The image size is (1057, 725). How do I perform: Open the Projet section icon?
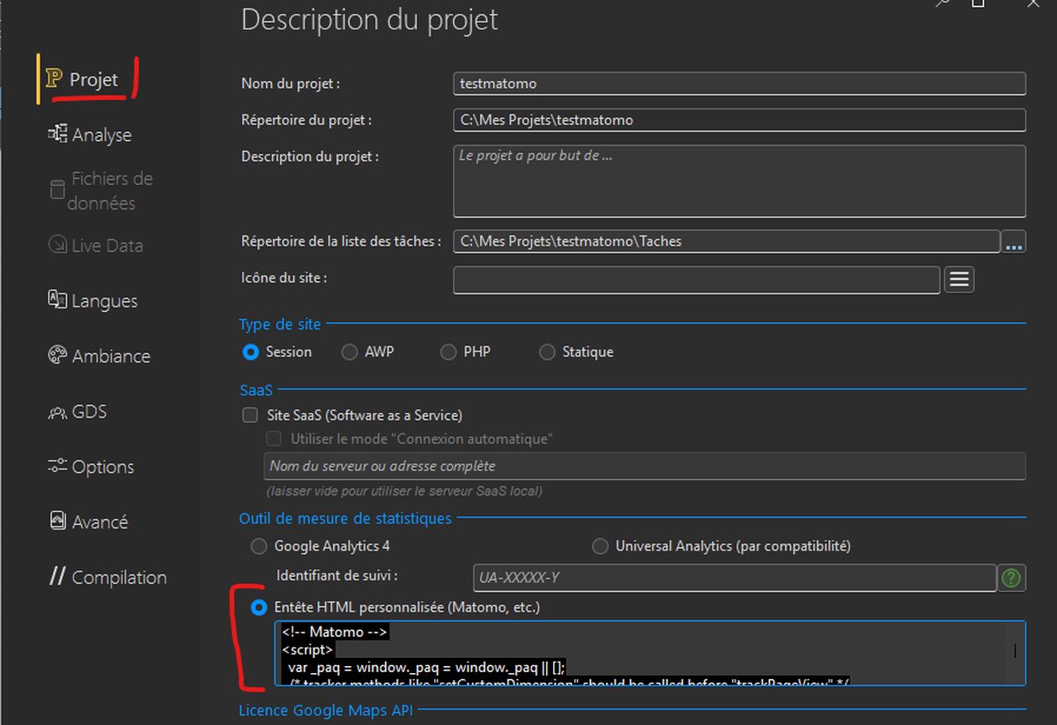55,79
